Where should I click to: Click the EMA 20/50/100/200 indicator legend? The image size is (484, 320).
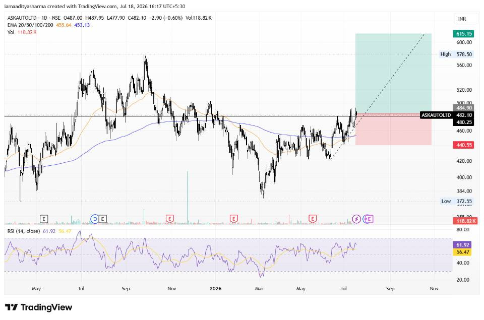tap(30, 25)
